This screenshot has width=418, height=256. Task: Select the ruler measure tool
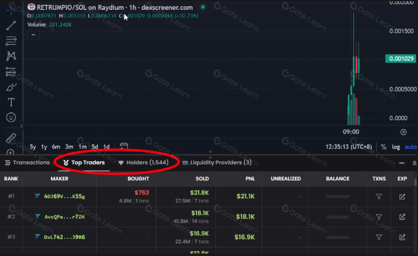coord(11,138)
